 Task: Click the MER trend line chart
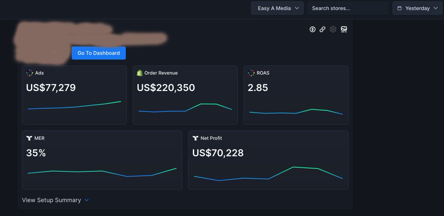pos(102,172)
